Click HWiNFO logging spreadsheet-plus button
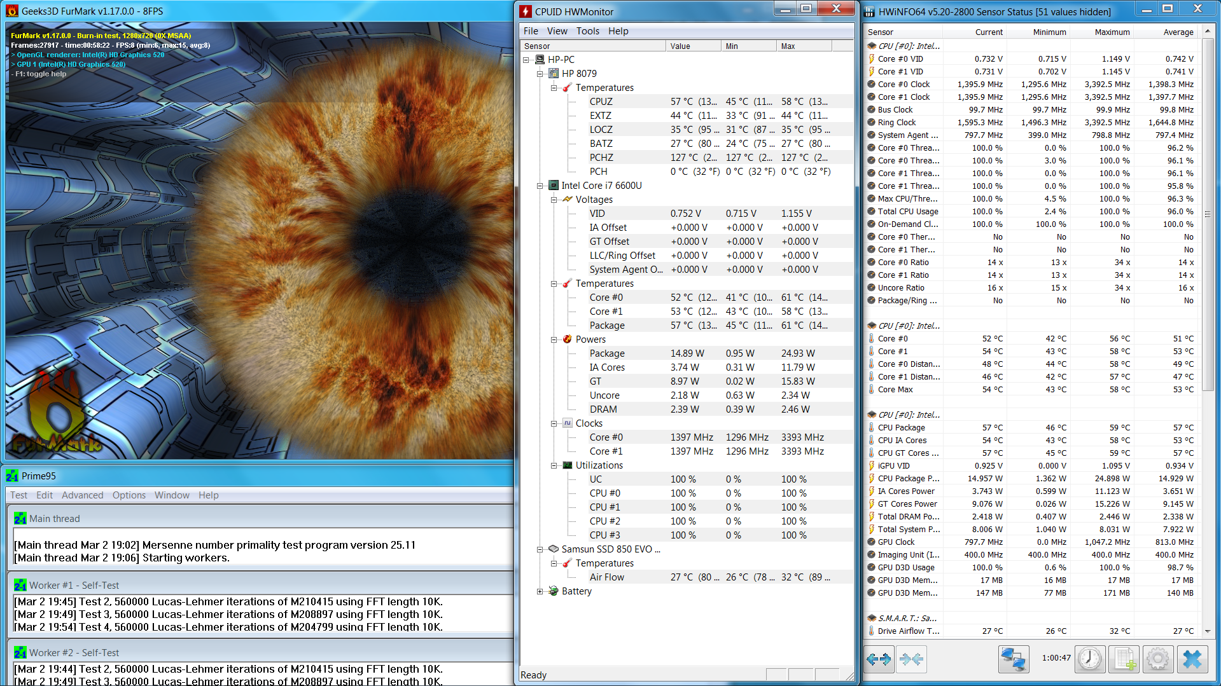Screen dimensions: 1221x686 [1124, 659]
